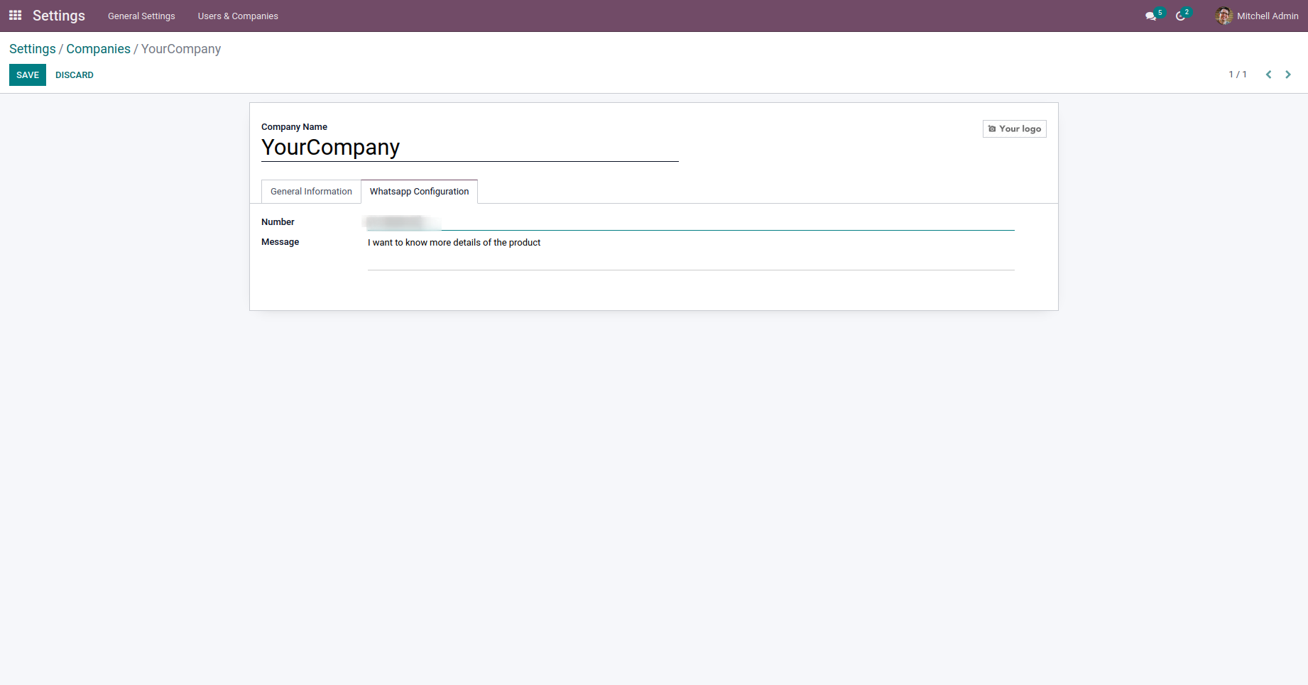Image resolution: width=1308 pixels, height=685 pixels.
Task: Save the company record
Action: 28,75
